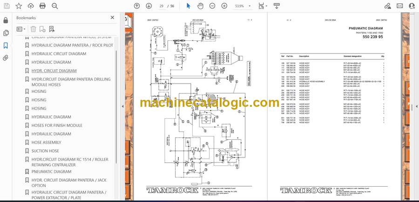
Task: Open bookmark HOSE ASSEMBLY
Action: point(46,142)
